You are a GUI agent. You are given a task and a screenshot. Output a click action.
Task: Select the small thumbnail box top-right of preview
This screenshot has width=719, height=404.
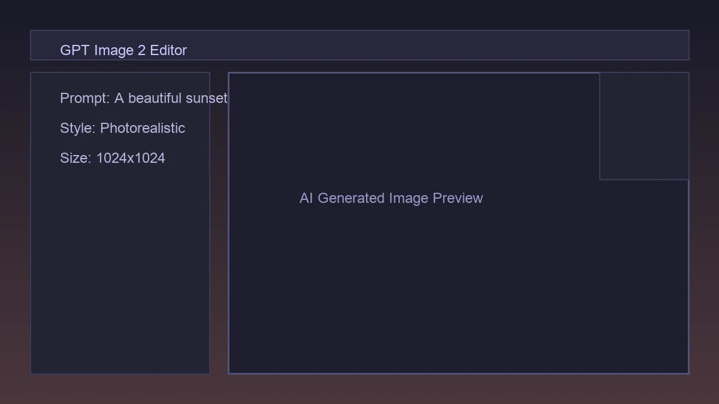click(644, 126)
